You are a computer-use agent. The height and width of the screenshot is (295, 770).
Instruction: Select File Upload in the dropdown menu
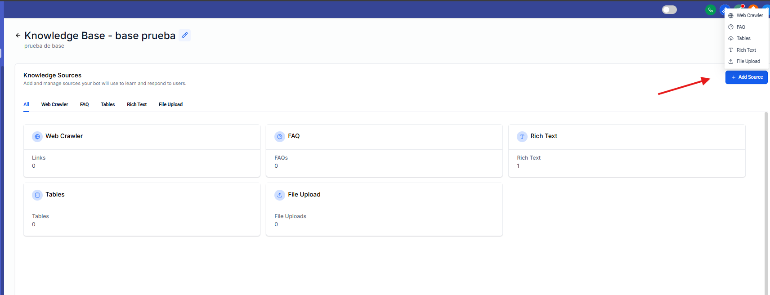[748, 61]
